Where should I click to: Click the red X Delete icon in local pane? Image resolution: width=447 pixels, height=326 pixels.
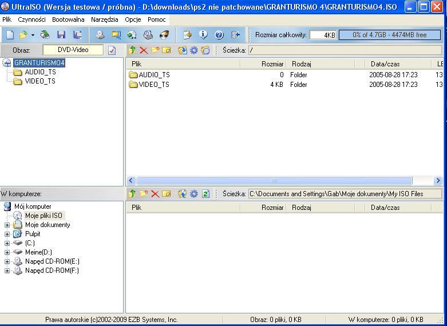(x=155, y=194)
